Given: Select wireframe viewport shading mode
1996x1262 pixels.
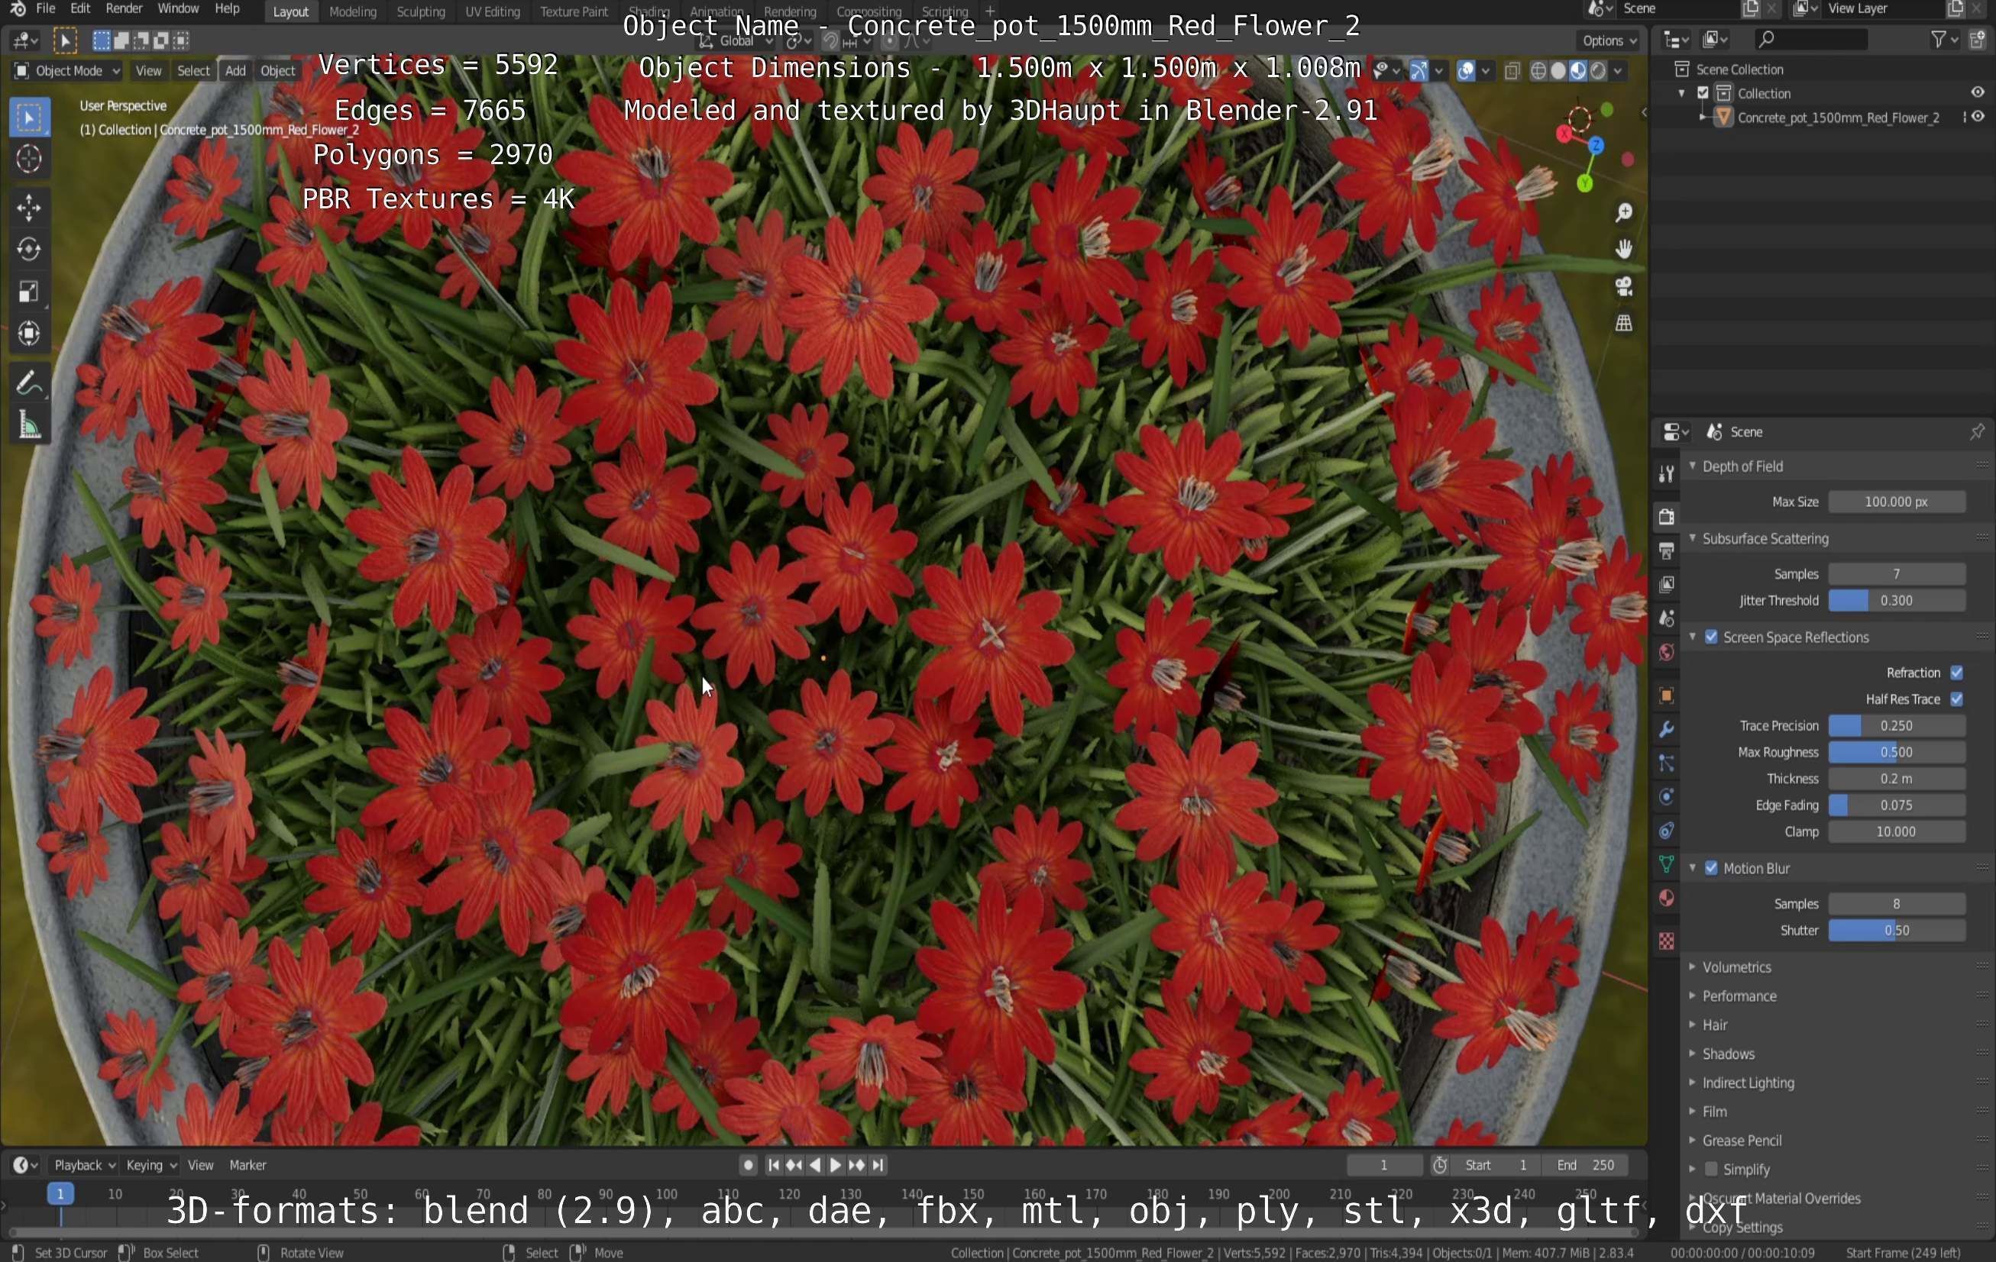Looking at the screenshot, I should pos(1538,71).
